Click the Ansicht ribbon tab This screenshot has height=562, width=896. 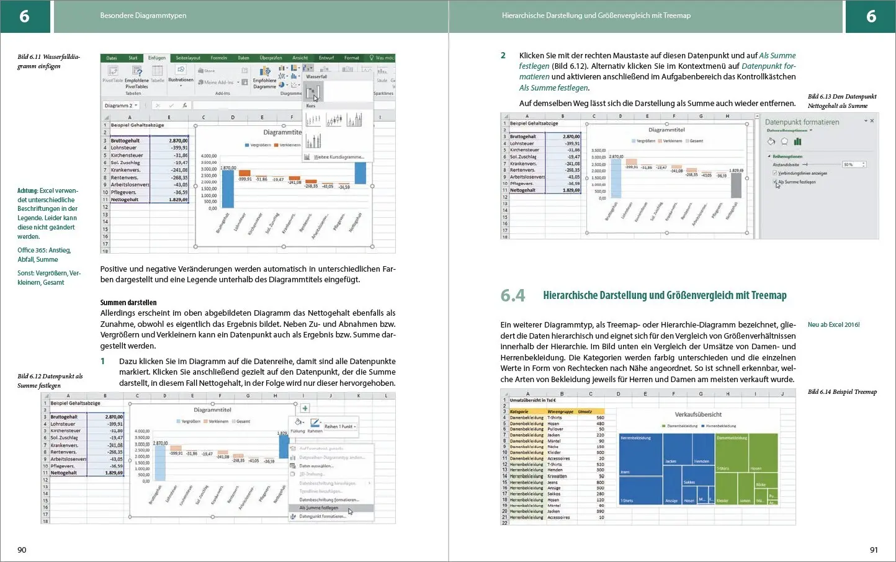(x=300, y=58)
